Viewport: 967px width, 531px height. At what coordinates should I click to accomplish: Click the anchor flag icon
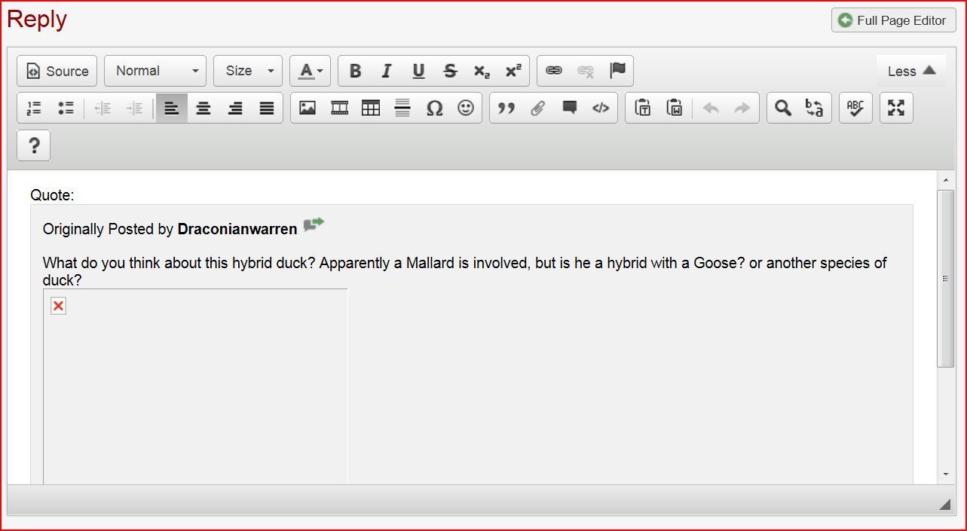(x=617, y=71)
